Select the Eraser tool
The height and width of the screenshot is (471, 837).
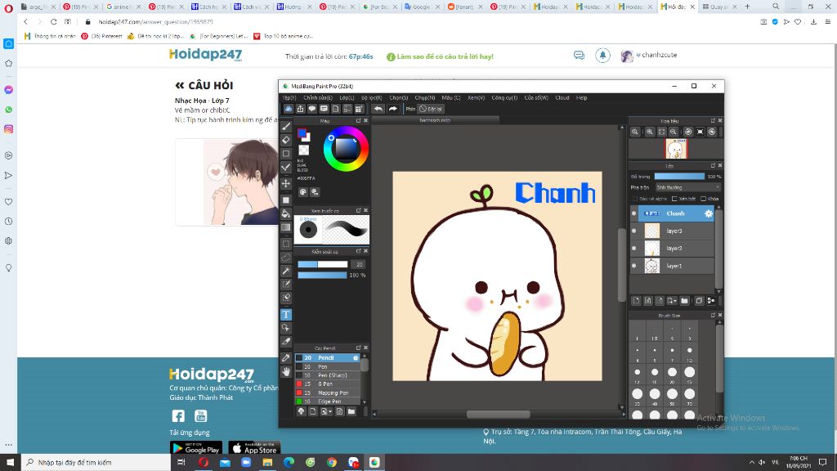[x=286, y=140]
